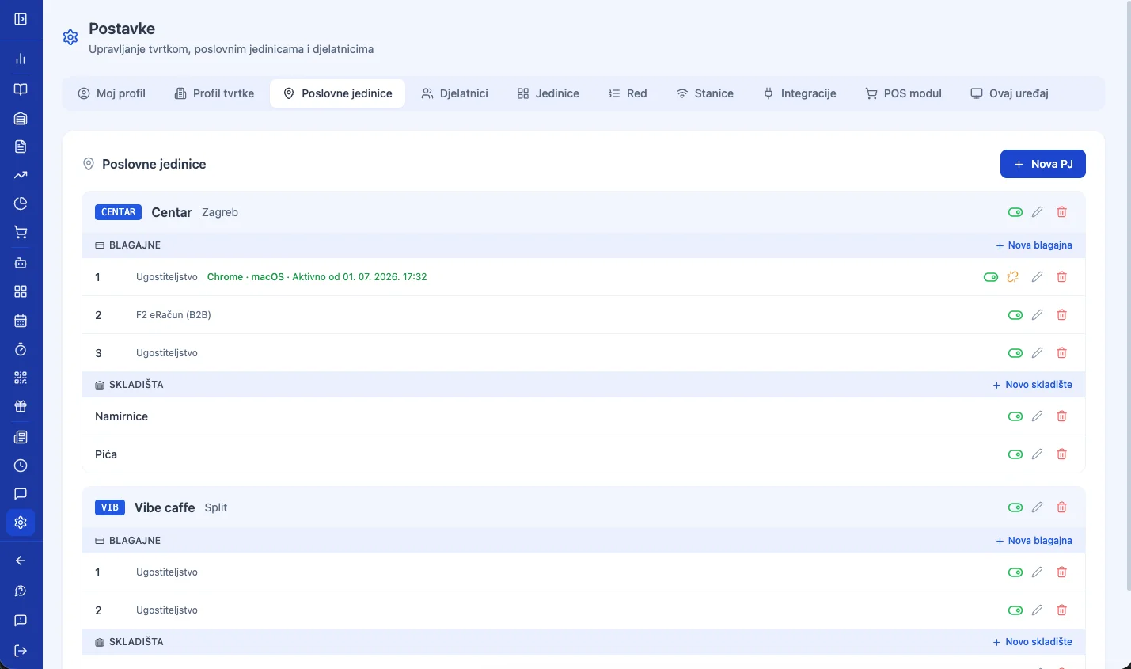Open the shopping cart icon in the sidebar
This screenshot has height=669, width=1131.
(x=21, y=232)
